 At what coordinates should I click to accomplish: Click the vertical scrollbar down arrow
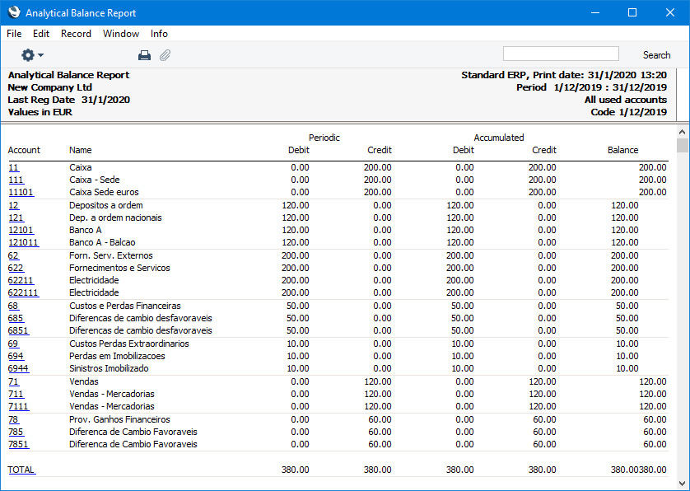click(x=682, y=484)
